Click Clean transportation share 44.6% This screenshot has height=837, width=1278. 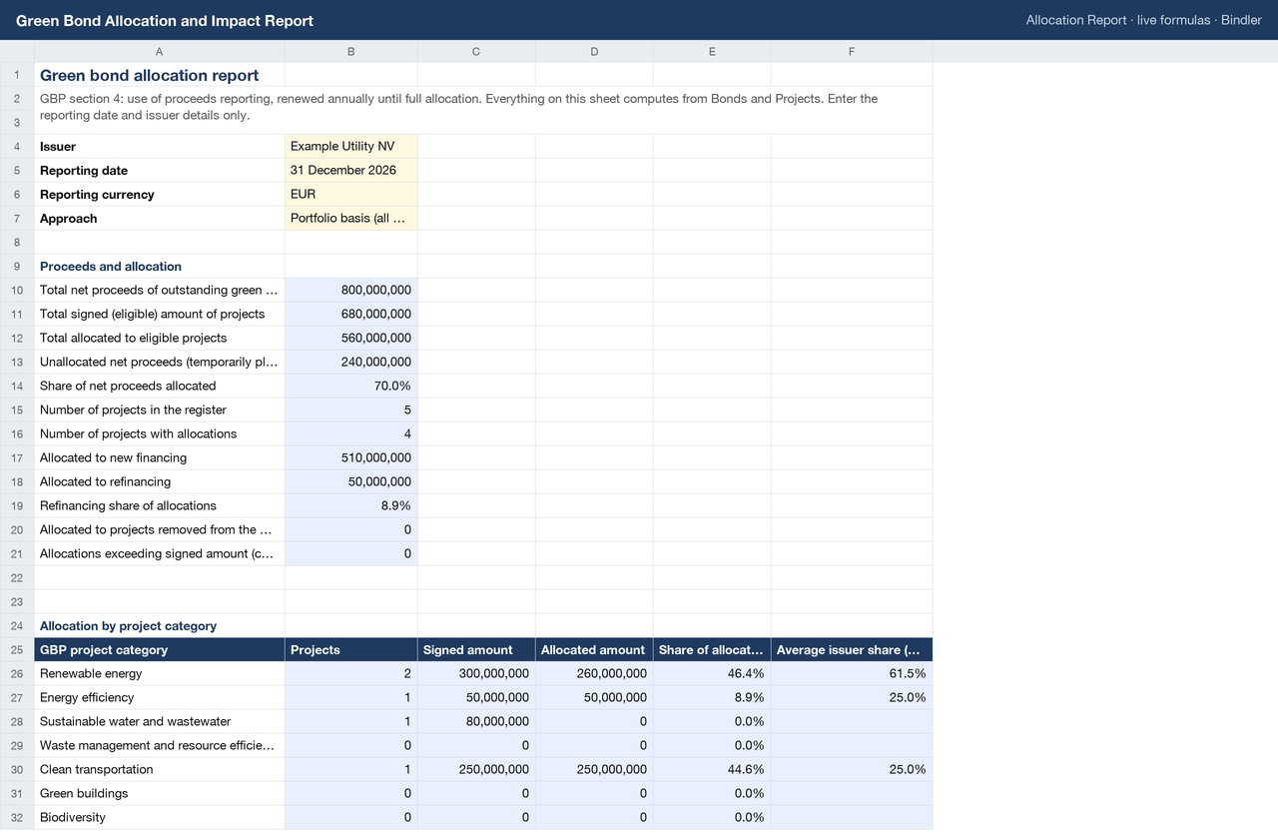click(x=712, y=770)
